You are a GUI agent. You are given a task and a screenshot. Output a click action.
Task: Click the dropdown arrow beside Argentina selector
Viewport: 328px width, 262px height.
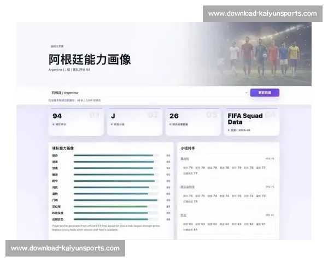coord(246,93)
